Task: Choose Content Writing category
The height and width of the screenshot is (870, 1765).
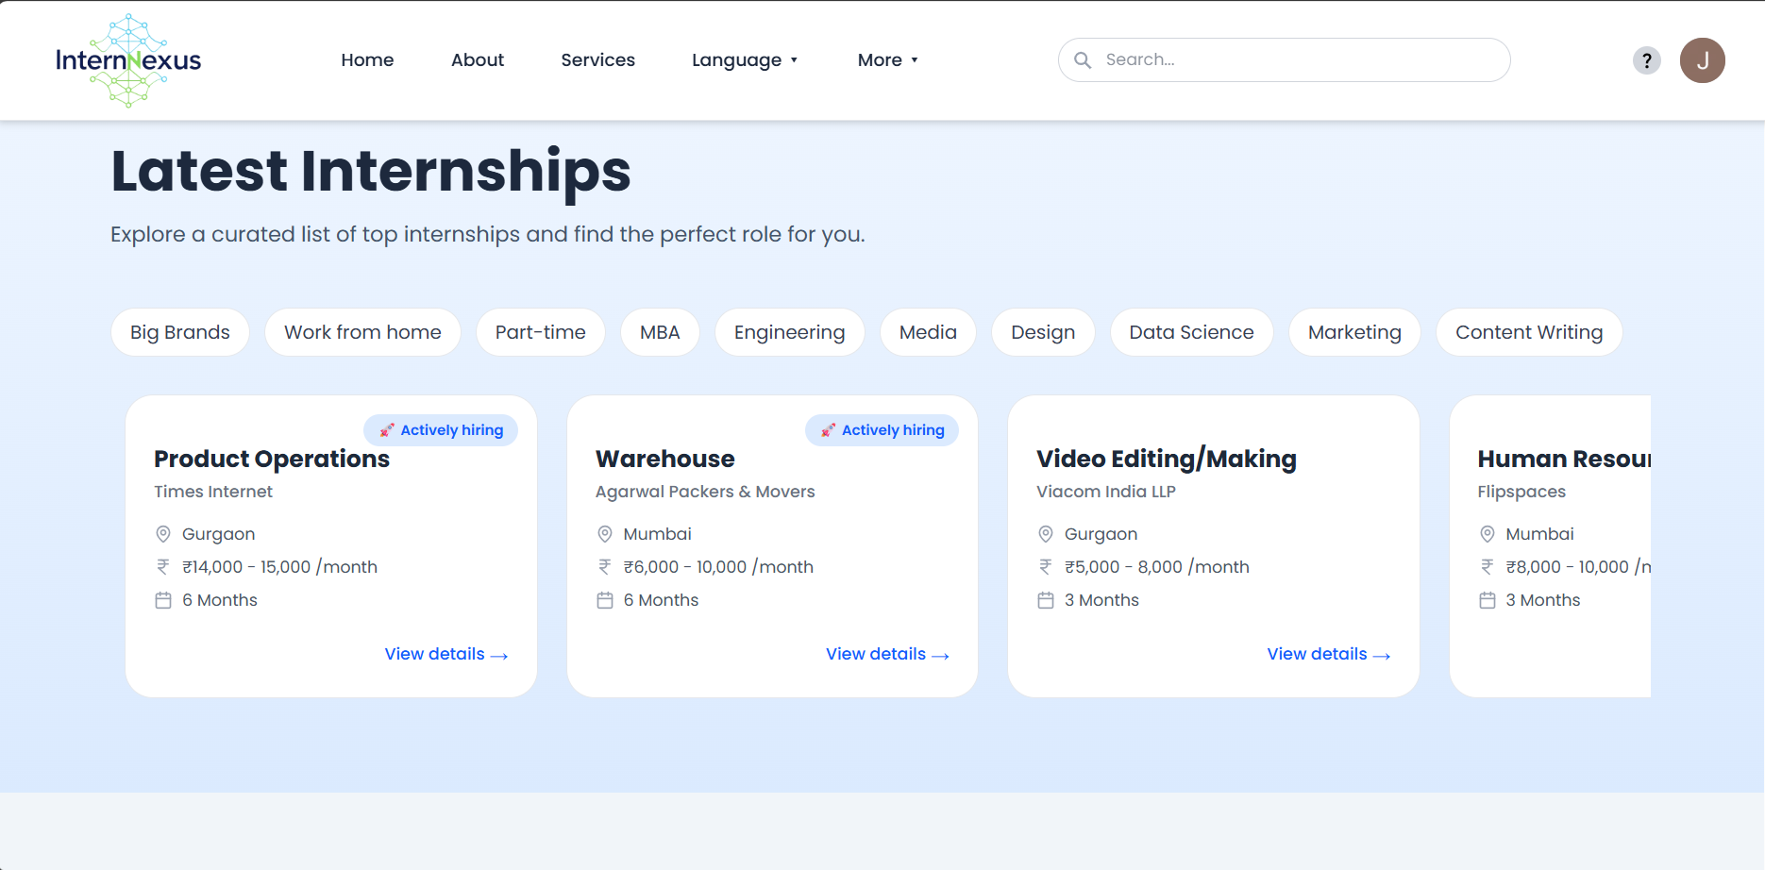Action: (1529, 332)
